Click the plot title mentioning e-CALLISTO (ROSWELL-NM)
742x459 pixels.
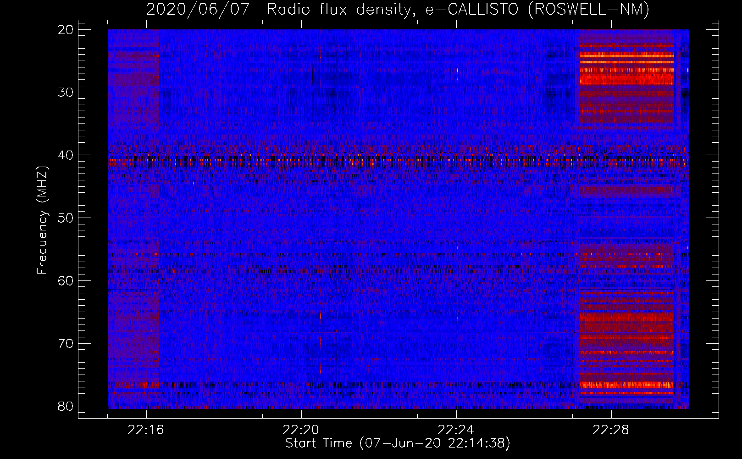(x=398, y=9)
